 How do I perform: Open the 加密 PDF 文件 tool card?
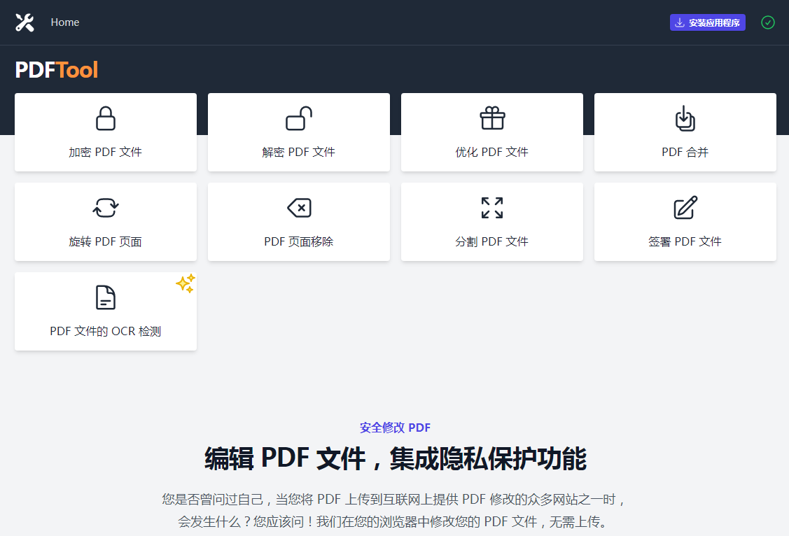105,132
